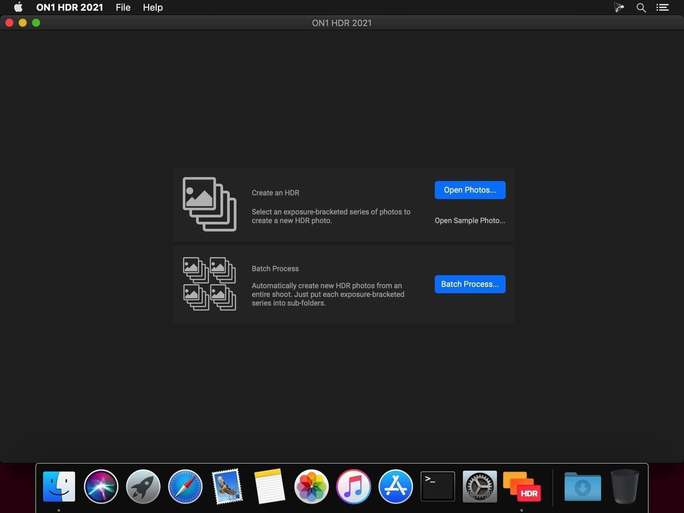Click the Batch Process button
Screen dimensions: 684x513
click(470, 284)
